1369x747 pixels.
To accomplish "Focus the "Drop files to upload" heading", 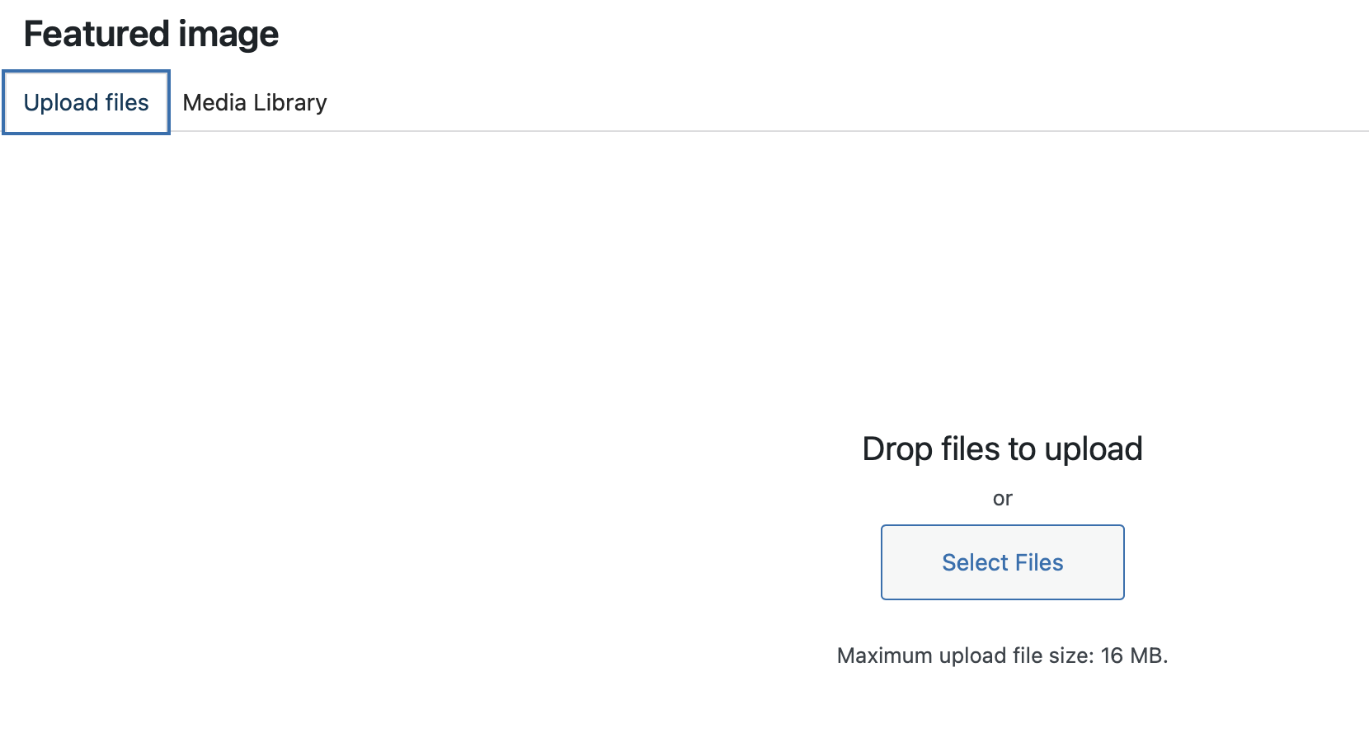I will point(1002,449).
